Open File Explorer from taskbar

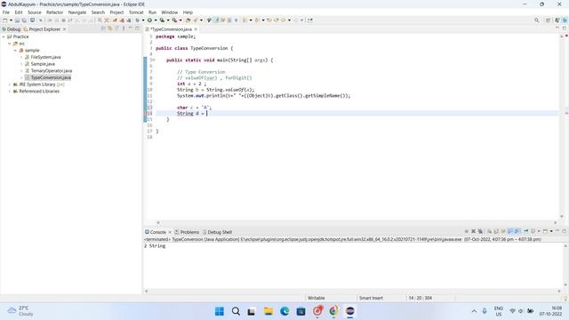(x=268, y=311)
